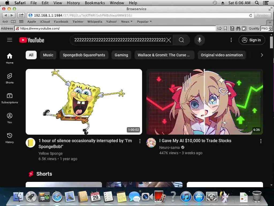Play the SpongeBob thumbnail video
Viewport: 274px width, 206px height.
pos(84,102)
